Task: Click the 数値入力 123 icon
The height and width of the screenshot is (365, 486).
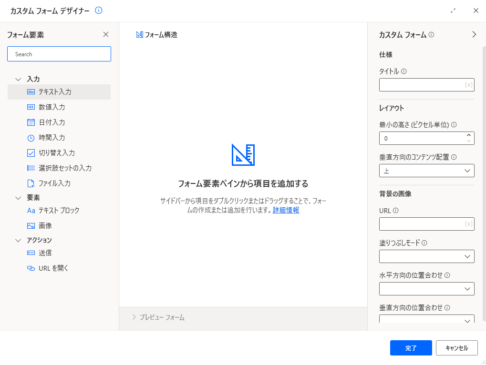Action: click(31, 107)
